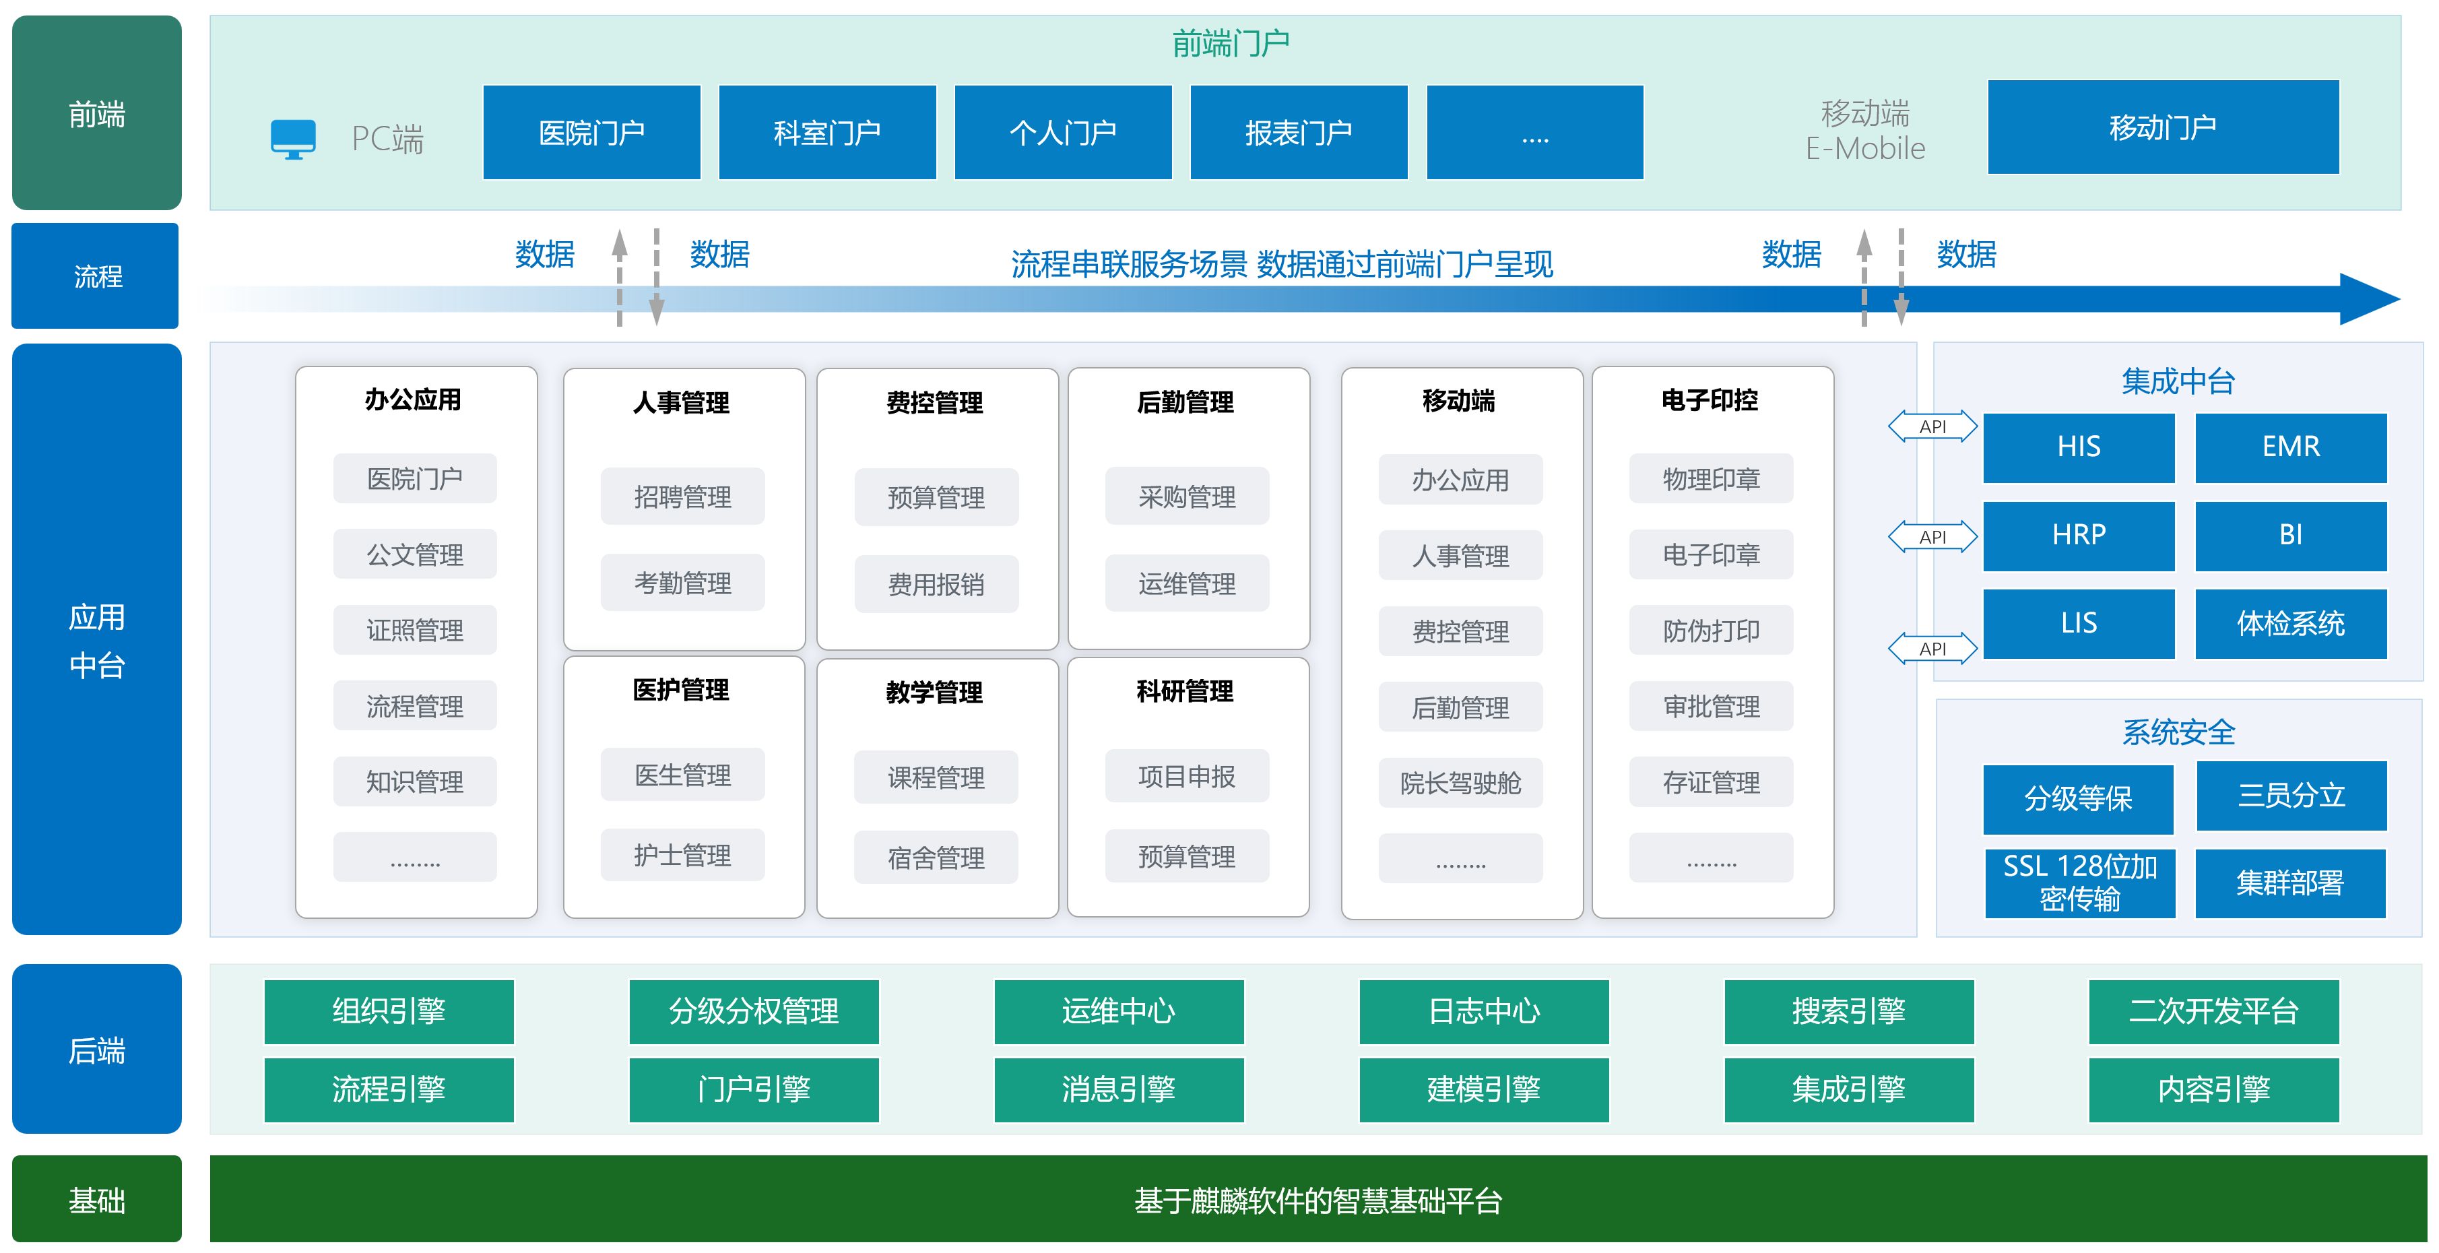Select the 二次开发平台 backend box
Screen dimensions: 2439x1253
pos(2213,1011)
